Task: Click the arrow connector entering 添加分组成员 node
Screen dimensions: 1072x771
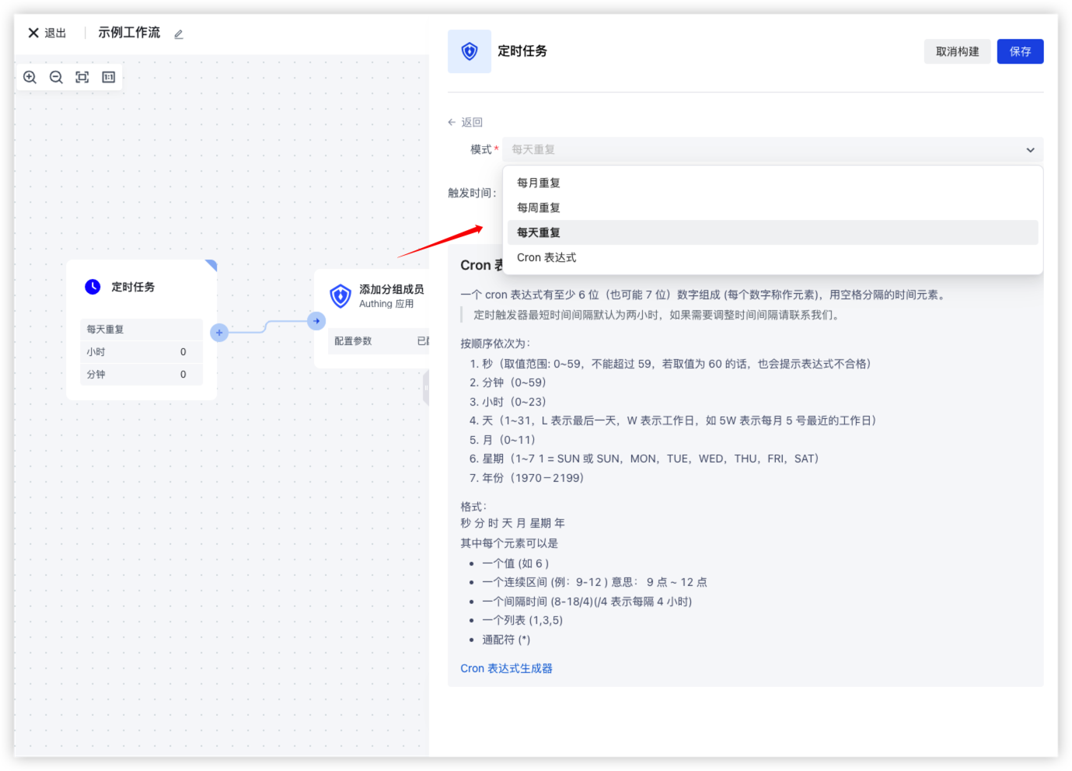Action: (x=316, y=321)
